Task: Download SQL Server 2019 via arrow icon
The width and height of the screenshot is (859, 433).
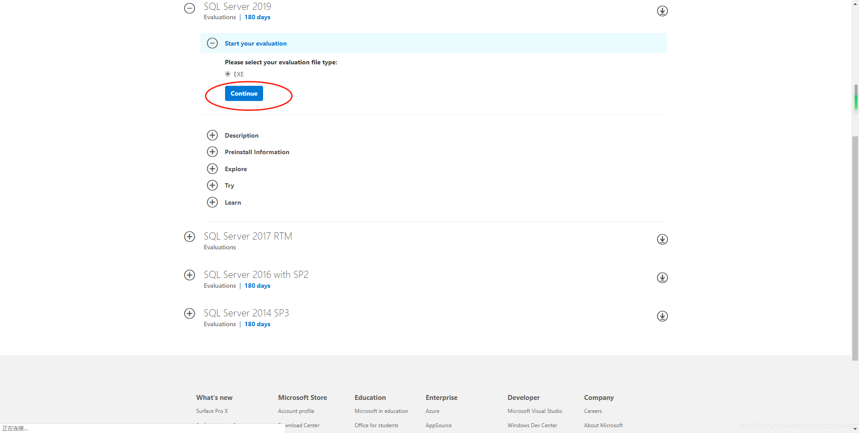Action: point(663,11)
